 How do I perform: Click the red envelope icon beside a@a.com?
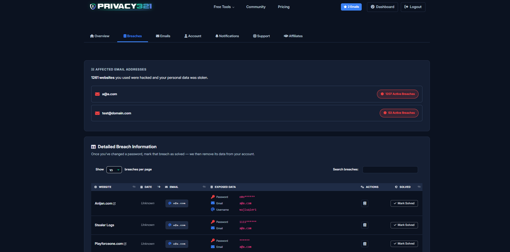97,94
